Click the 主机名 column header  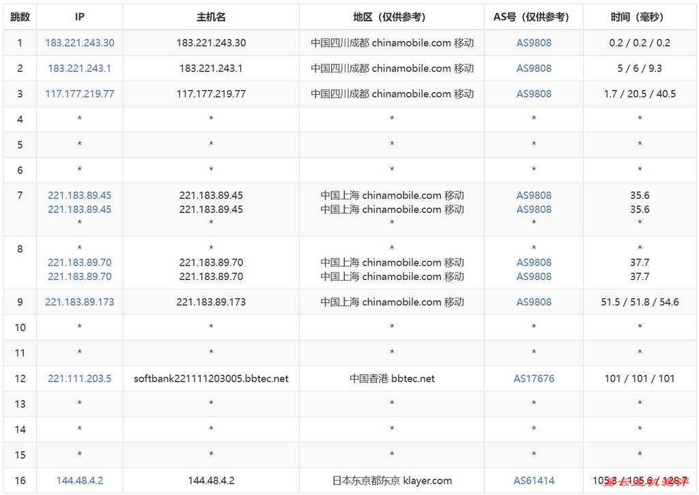[211, 17]
